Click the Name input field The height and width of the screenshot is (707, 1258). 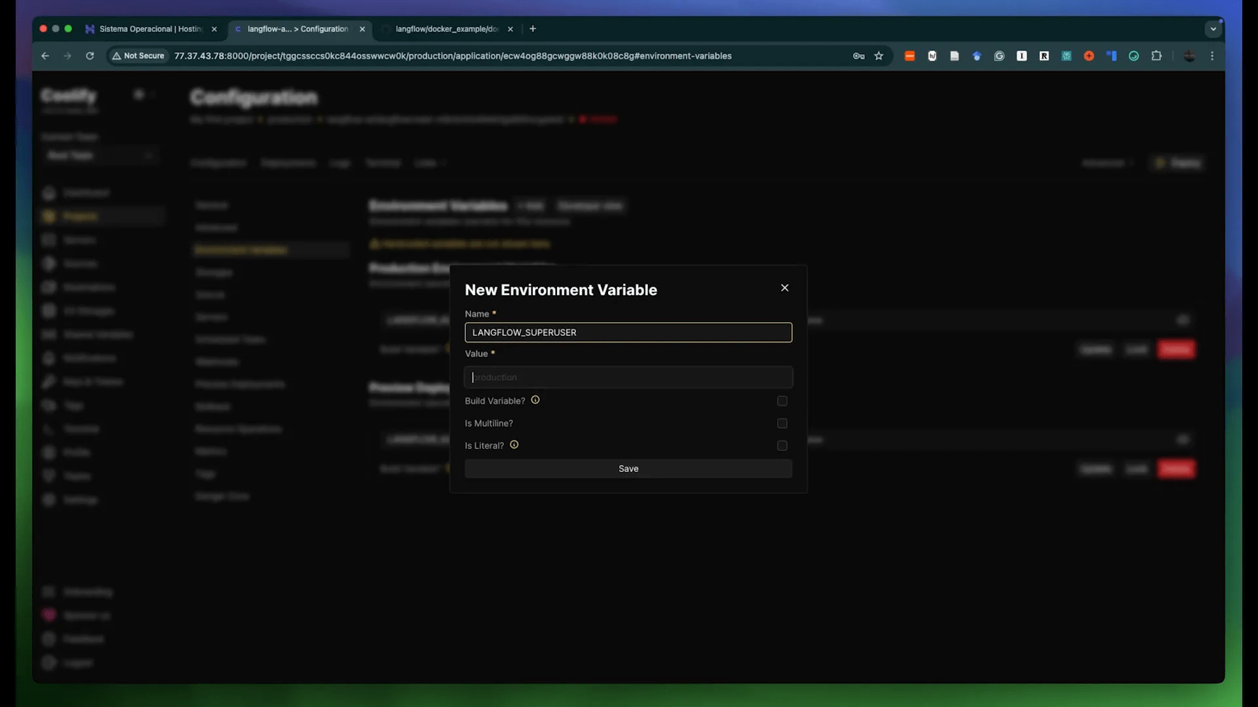628,333
